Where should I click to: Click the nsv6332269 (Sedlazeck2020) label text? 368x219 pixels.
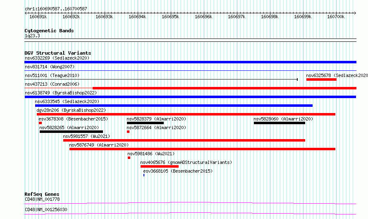57,58
